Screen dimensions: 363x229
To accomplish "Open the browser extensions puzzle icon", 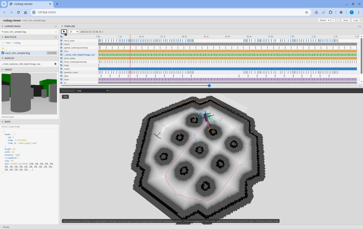I will tap(330, 12).
